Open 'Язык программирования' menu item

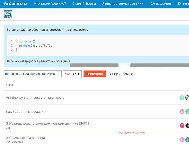[123, 3]
